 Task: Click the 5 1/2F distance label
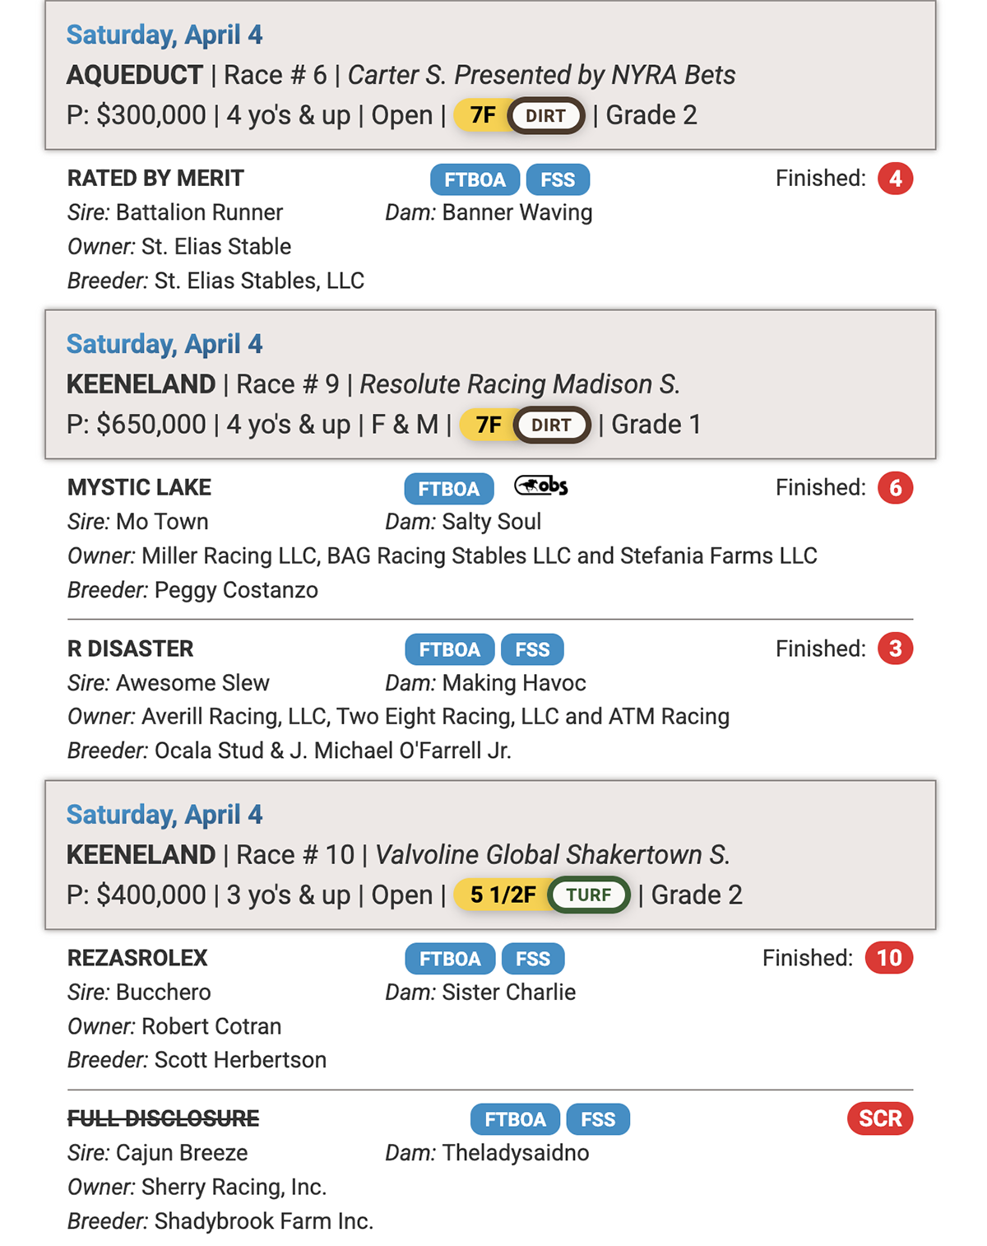click(503, 895)
